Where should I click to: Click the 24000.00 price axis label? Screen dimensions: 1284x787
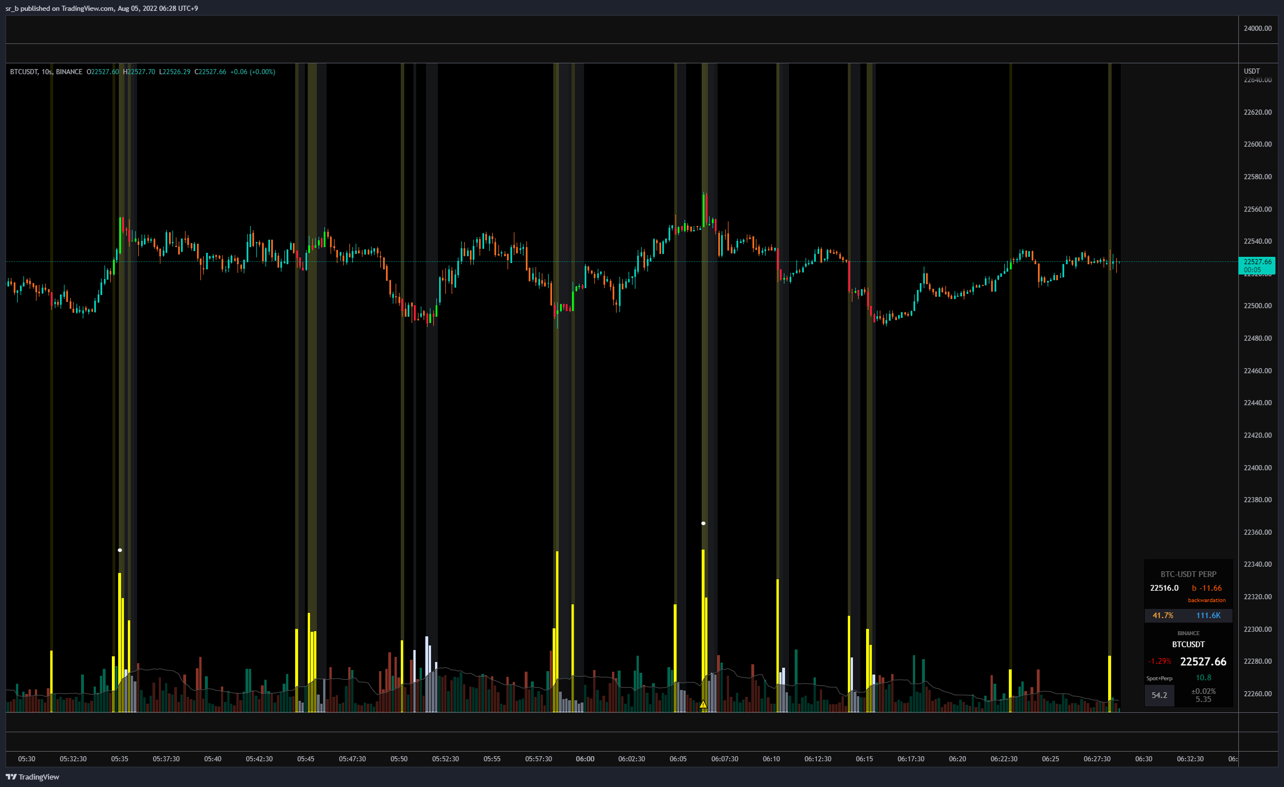[x=1258, y=29]
